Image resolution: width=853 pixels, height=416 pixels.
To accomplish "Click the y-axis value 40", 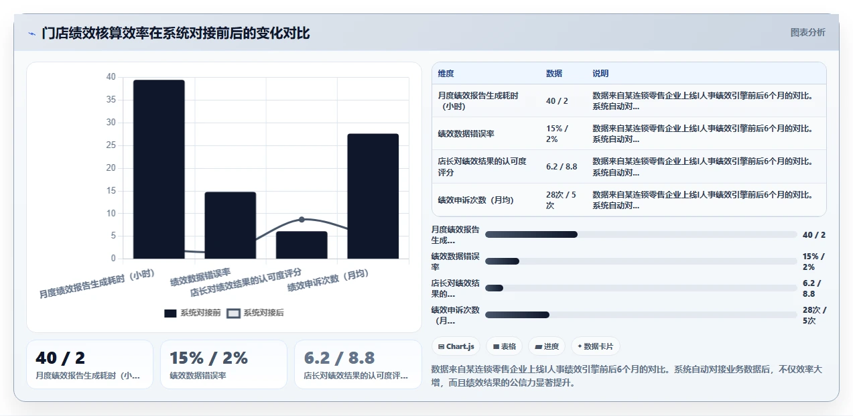I will [x=111, y=77].
